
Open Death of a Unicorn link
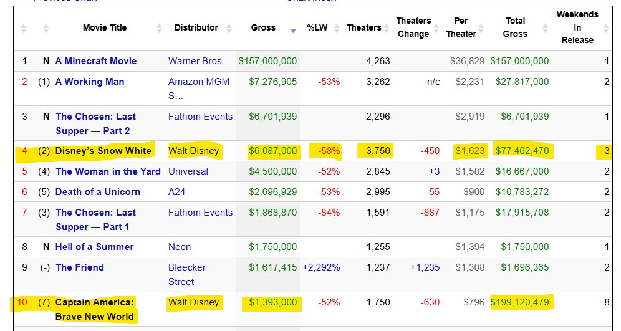[x=98, y=192]
